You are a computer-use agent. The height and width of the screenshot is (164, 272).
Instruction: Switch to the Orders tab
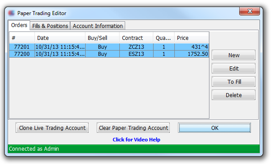tap(19, 25)
